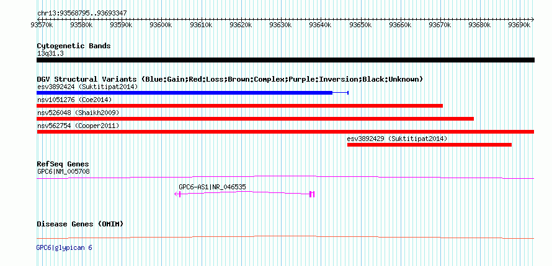Open the nsv562754 (Cooper2011) variant label
Screen dimensions: 552x266
click(x=78, y=126)
